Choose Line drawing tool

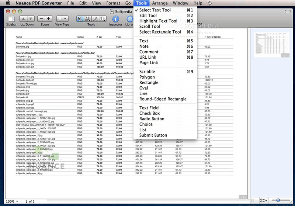(165, 93)
